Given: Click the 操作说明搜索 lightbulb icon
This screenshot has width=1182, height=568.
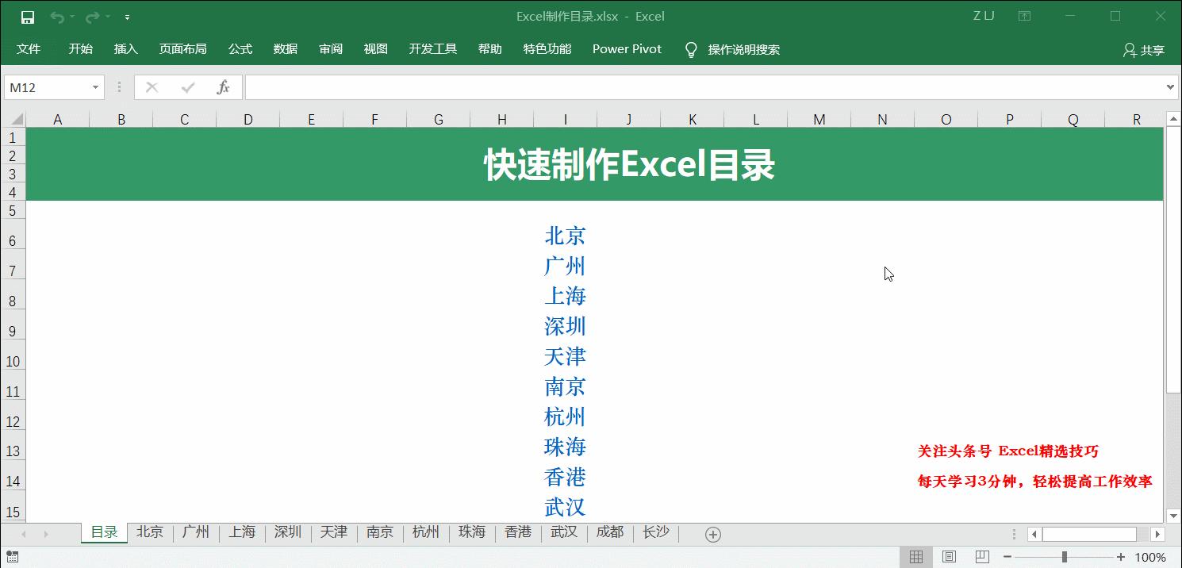Looking at the screenshot, I should click(x=690, y=49).
